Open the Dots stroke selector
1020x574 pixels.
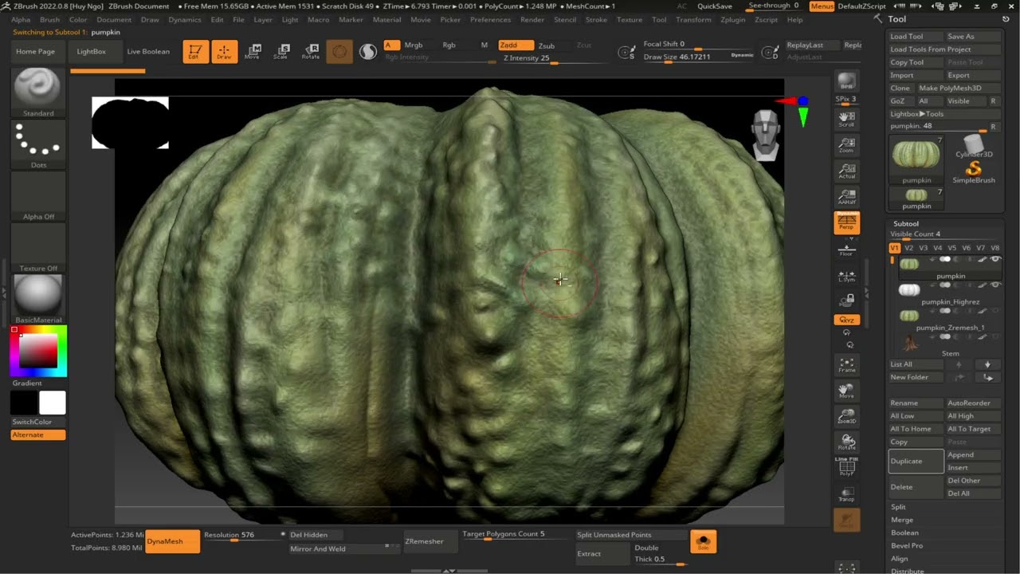[x=38, y=144]
